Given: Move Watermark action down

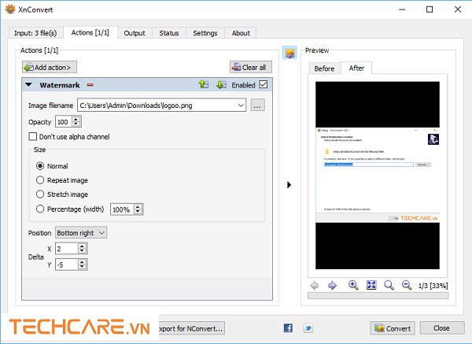Looking at the screenshot, I should pos(221,84).
